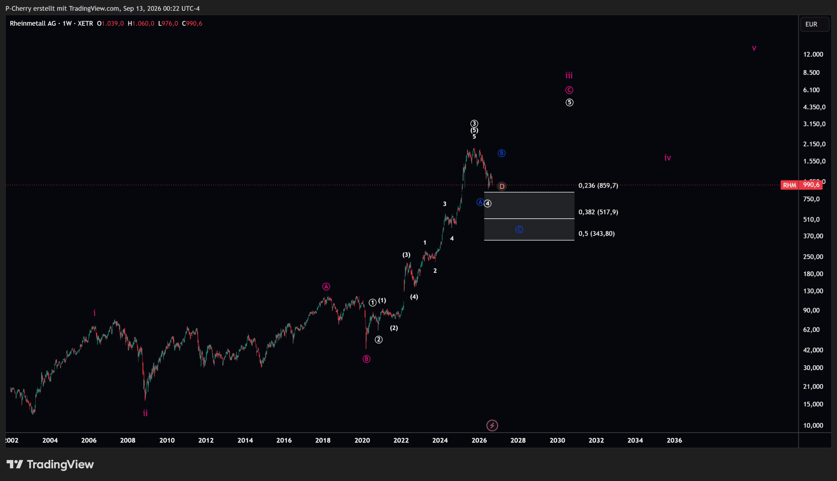The image size is (837, 481).
Task: Click the white circled 5 wave label
Action: (569, 102)
